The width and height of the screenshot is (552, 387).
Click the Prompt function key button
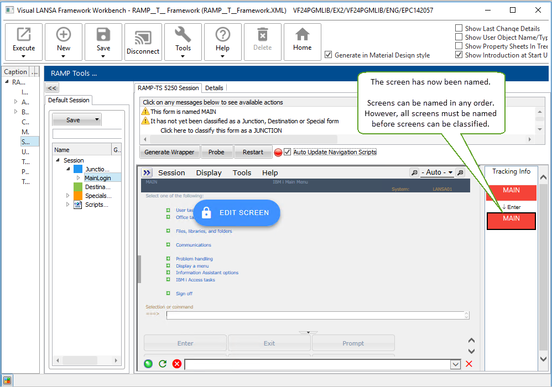coord(353,343)
